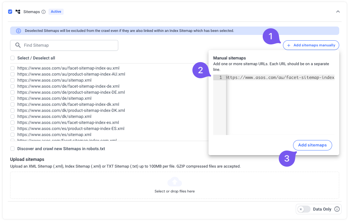
Task: Check the dk/product-sitemap-index-DK.xml checkbox
Action: (x=12, y=110)
